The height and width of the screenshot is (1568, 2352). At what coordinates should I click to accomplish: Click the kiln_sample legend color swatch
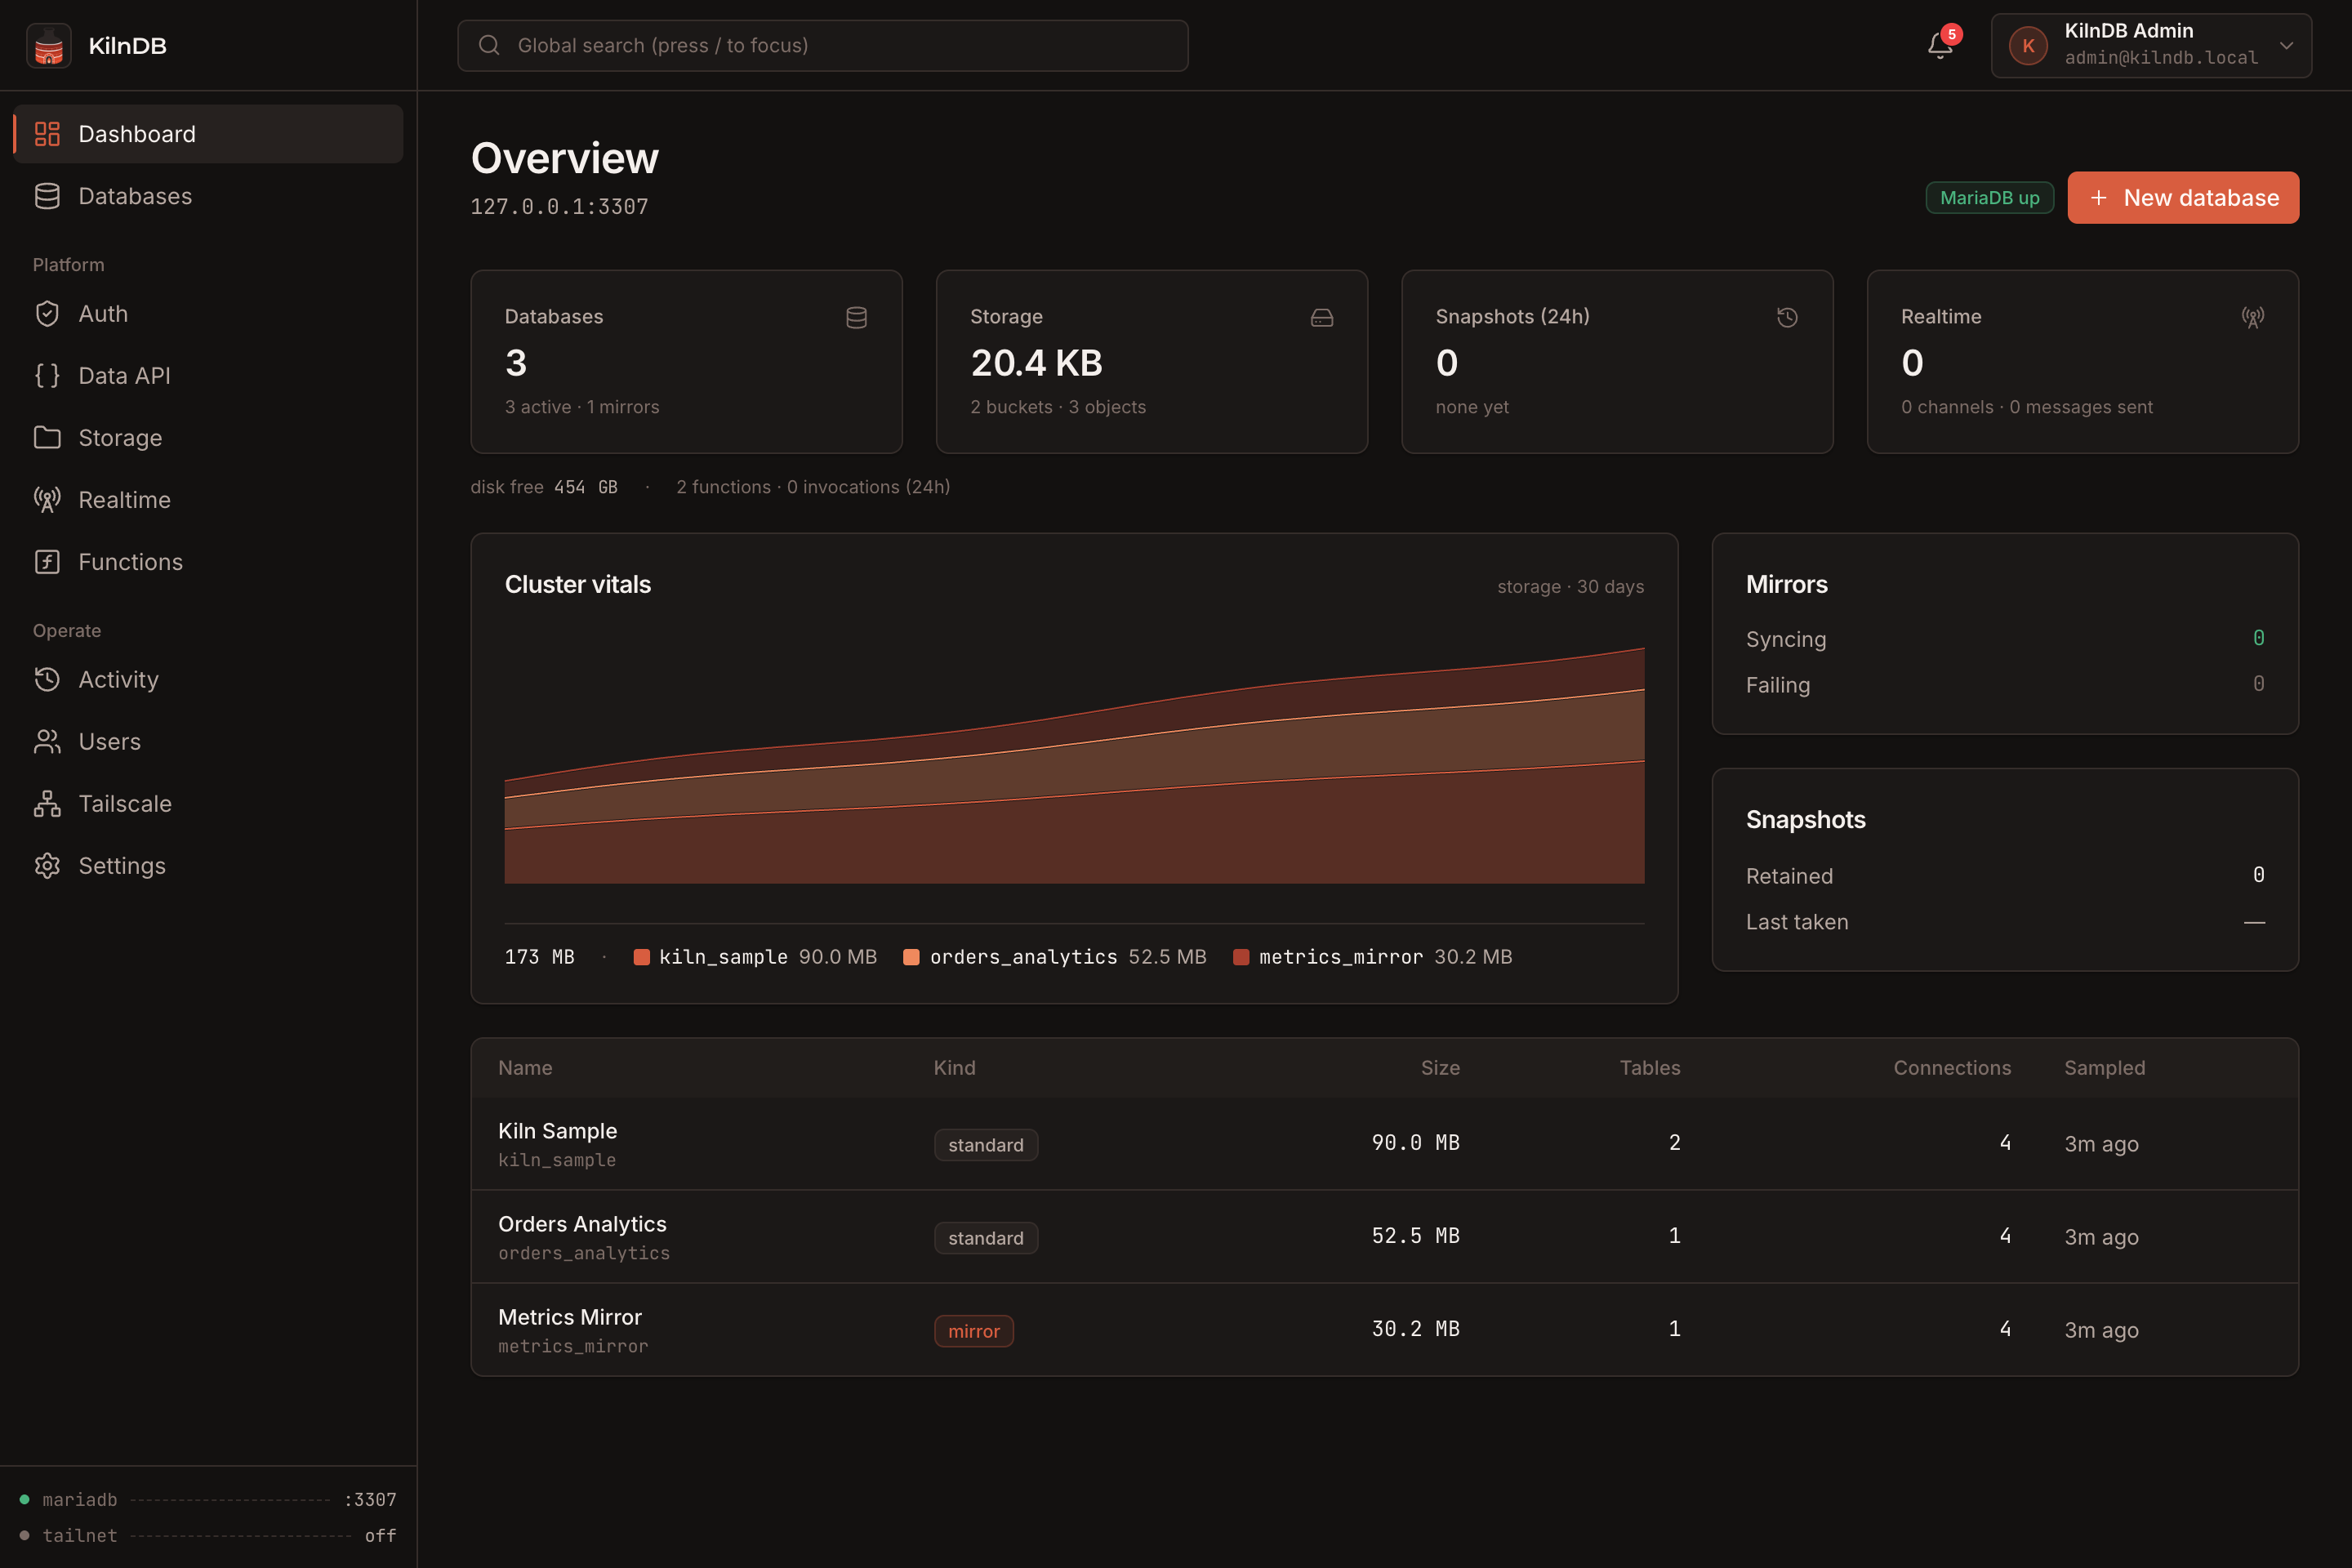tap(642, 957)
